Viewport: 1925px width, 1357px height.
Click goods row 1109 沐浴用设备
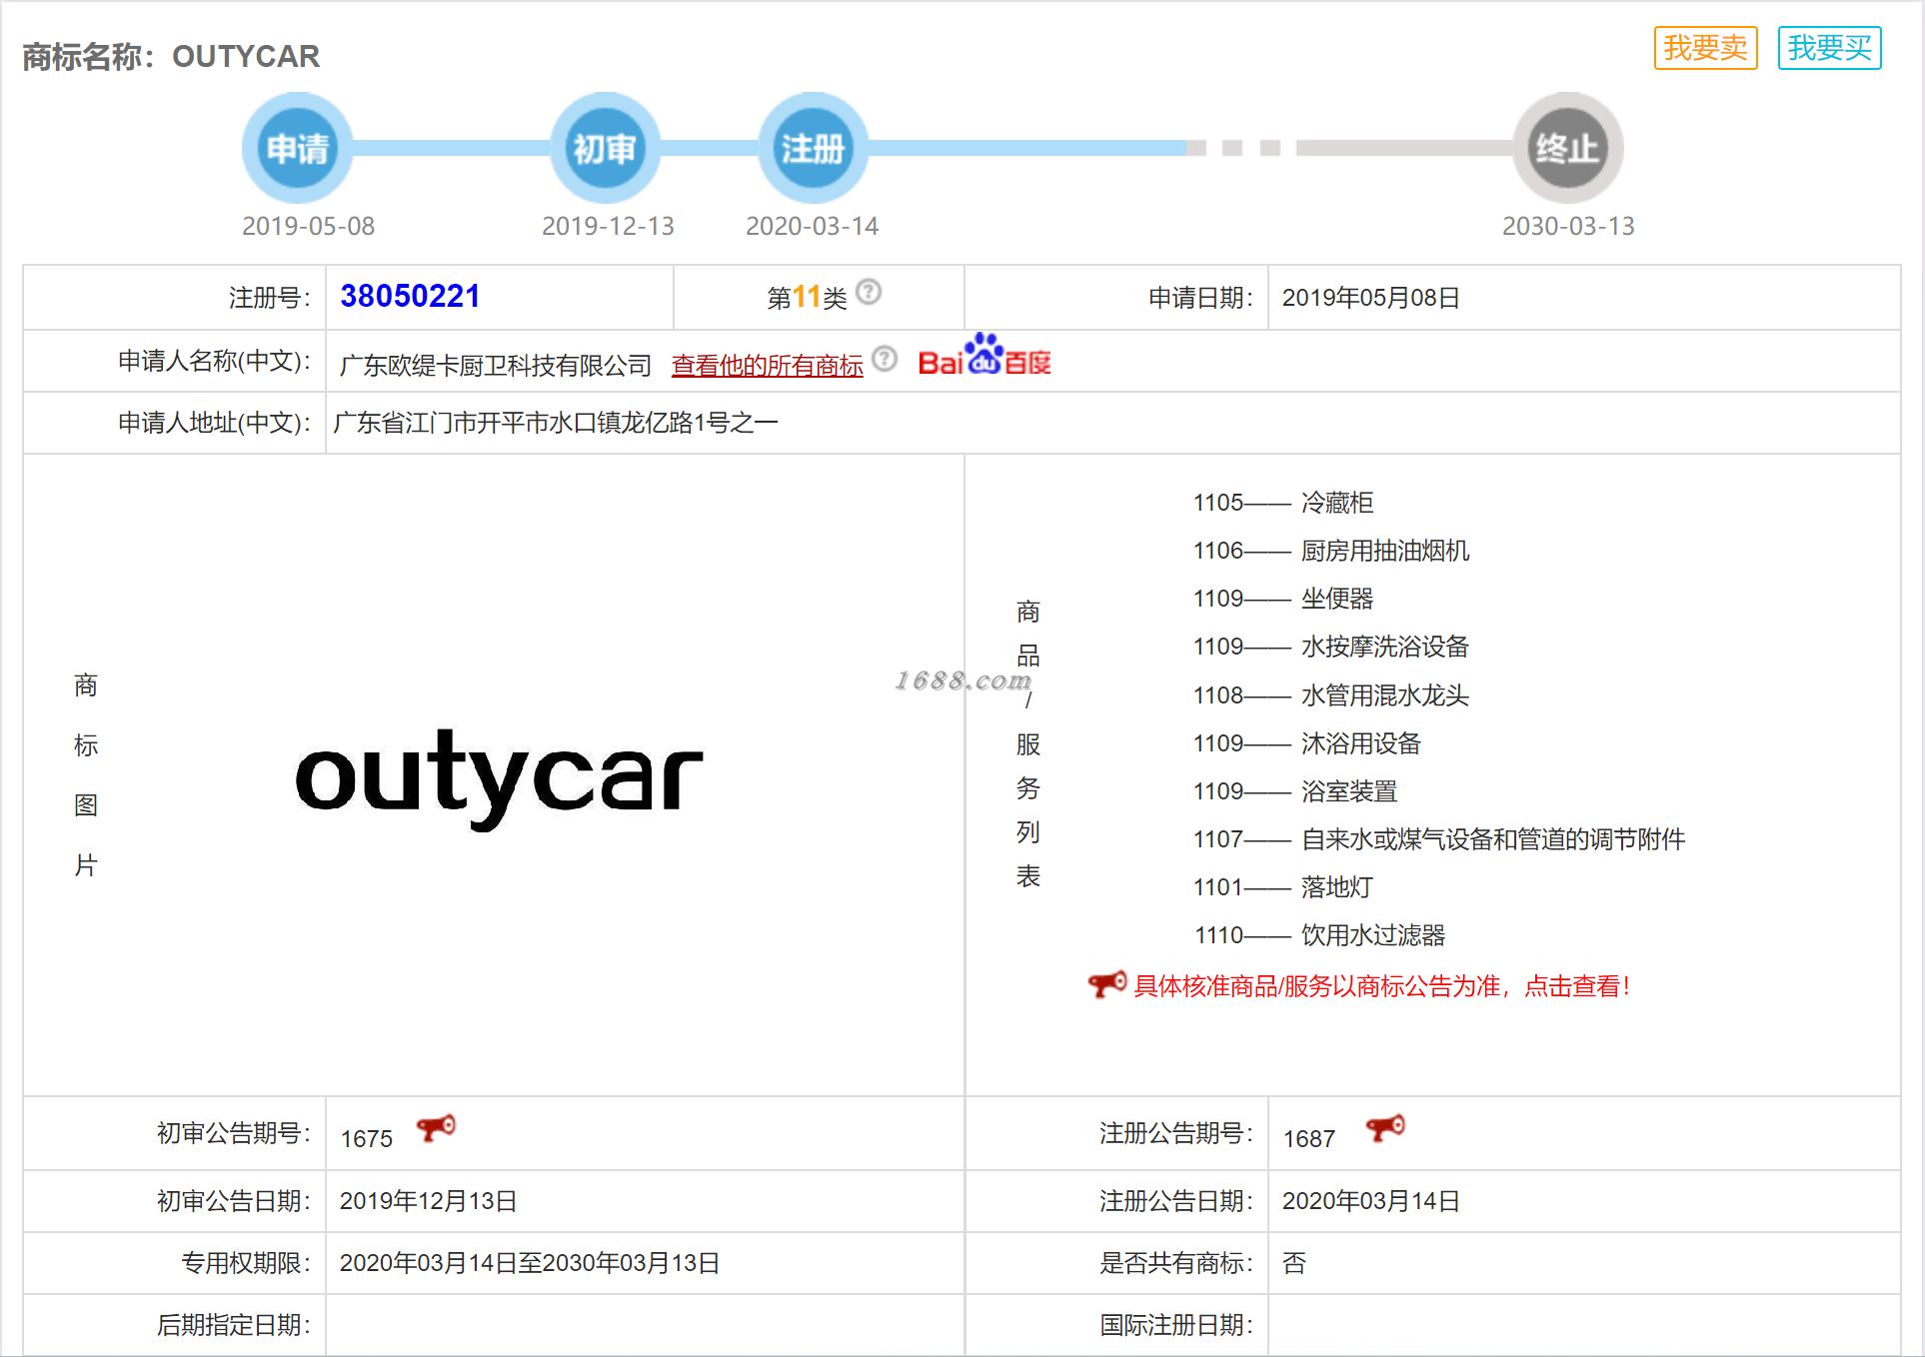point(1307,743)
